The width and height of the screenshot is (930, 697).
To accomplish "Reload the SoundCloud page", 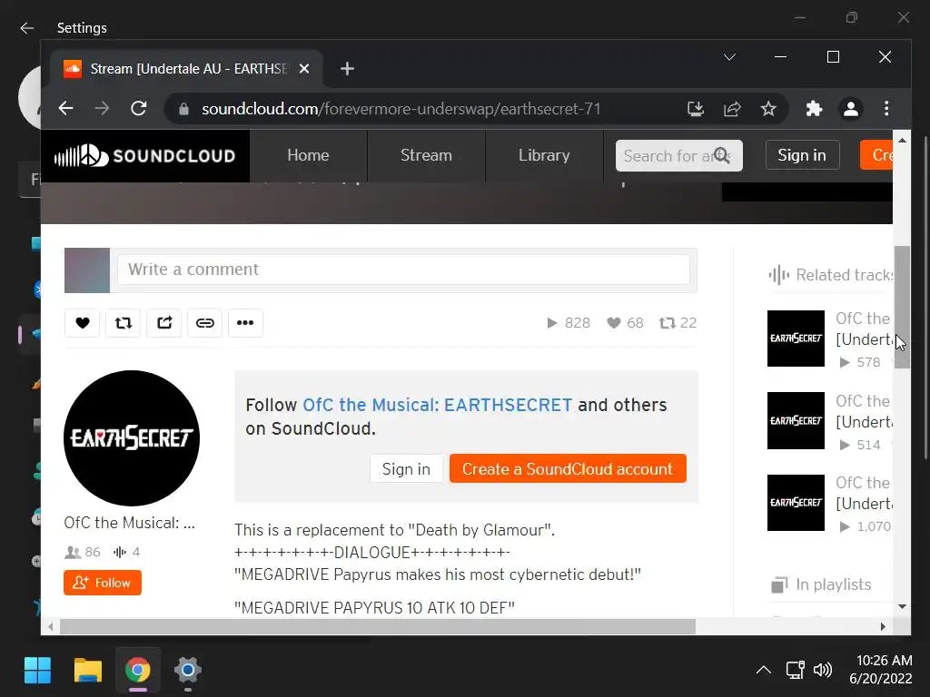I will click(x=139, y=109).
